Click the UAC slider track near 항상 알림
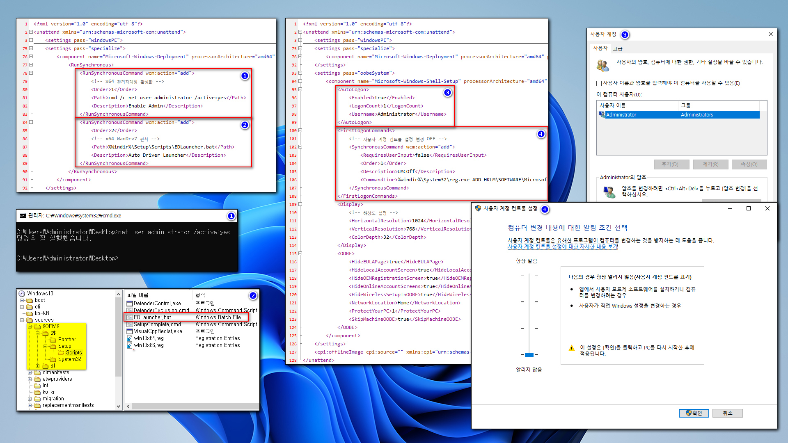This screenshot has width=788, height=443. pyautogui.click(x=529, y=276)
